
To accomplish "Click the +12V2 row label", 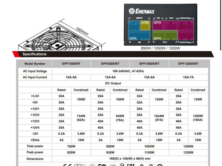I will pyautogui.click(x=35, y=115).
